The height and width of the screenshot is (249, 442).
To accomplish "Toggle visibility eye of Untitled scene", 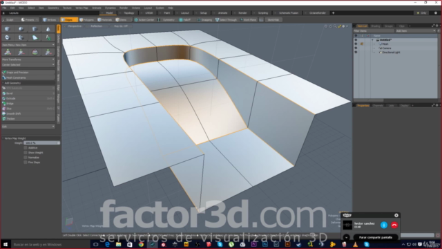I will (x=356, y=40).
